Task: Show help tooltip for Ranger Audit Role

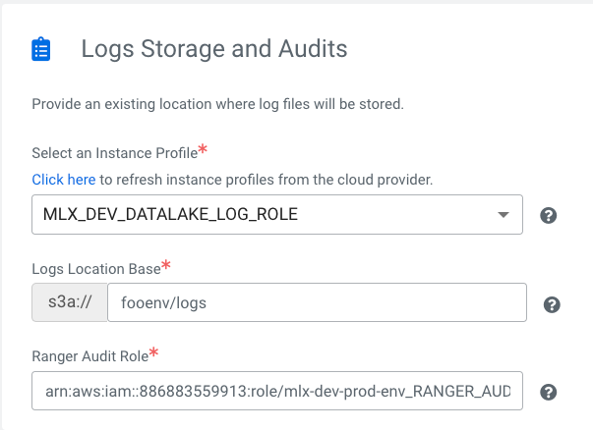Action: click(550, 392)
